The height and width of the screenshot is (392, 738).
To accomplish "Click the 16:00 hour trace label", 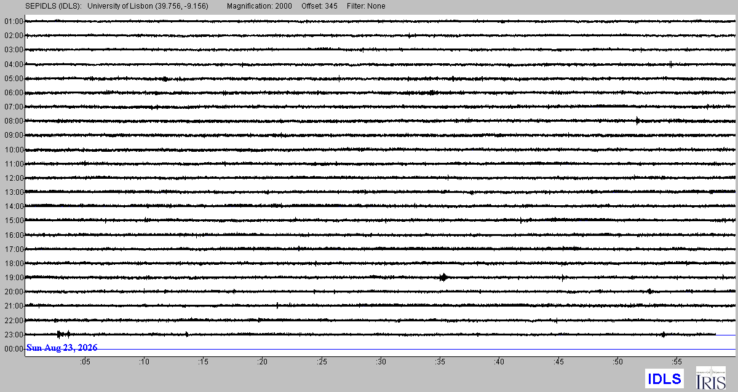I will click(x=14, y=235).
